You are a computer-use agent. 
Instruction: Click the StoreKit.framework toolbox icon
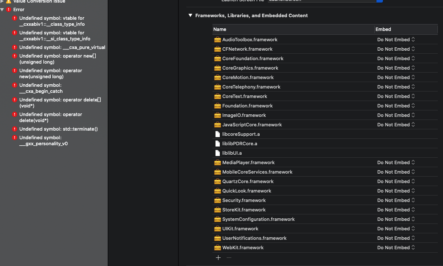[x=217, y=210]
